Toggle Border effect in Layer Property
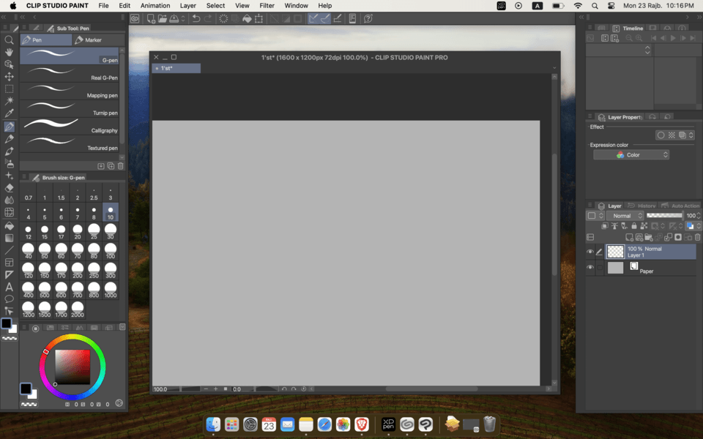 661,135
